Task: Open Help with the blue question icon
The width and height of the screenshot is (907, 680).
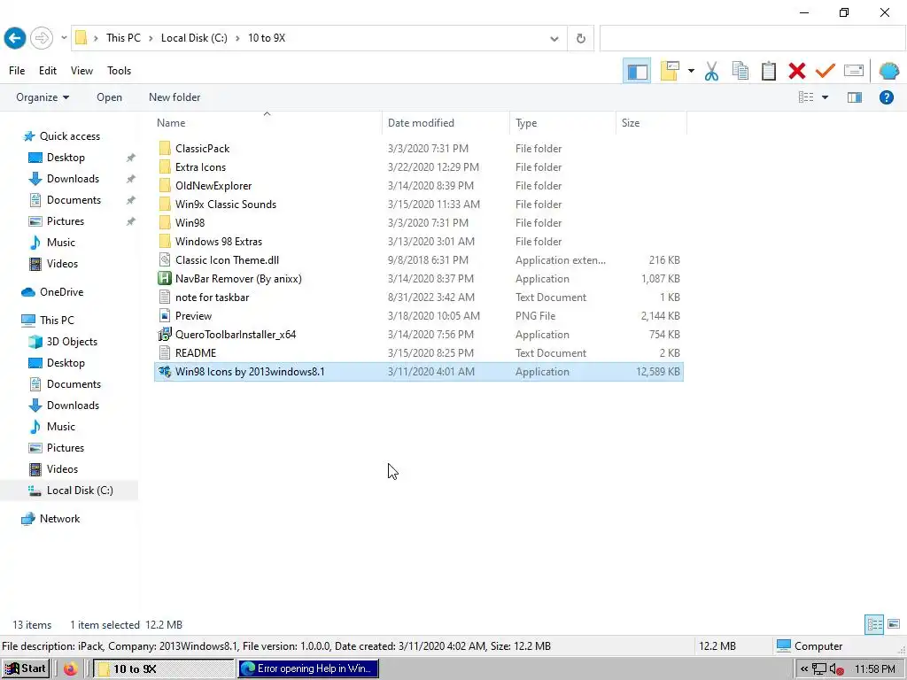Action: pyautogui.click(x=886, y=97)
